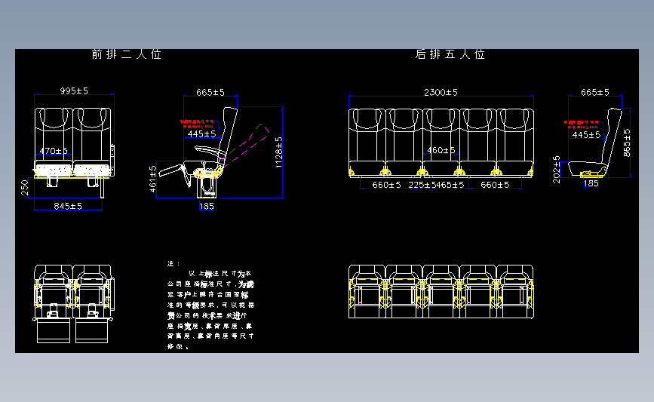
Task: Click the 461±5 vertical dimension
Action: point(153,179)
